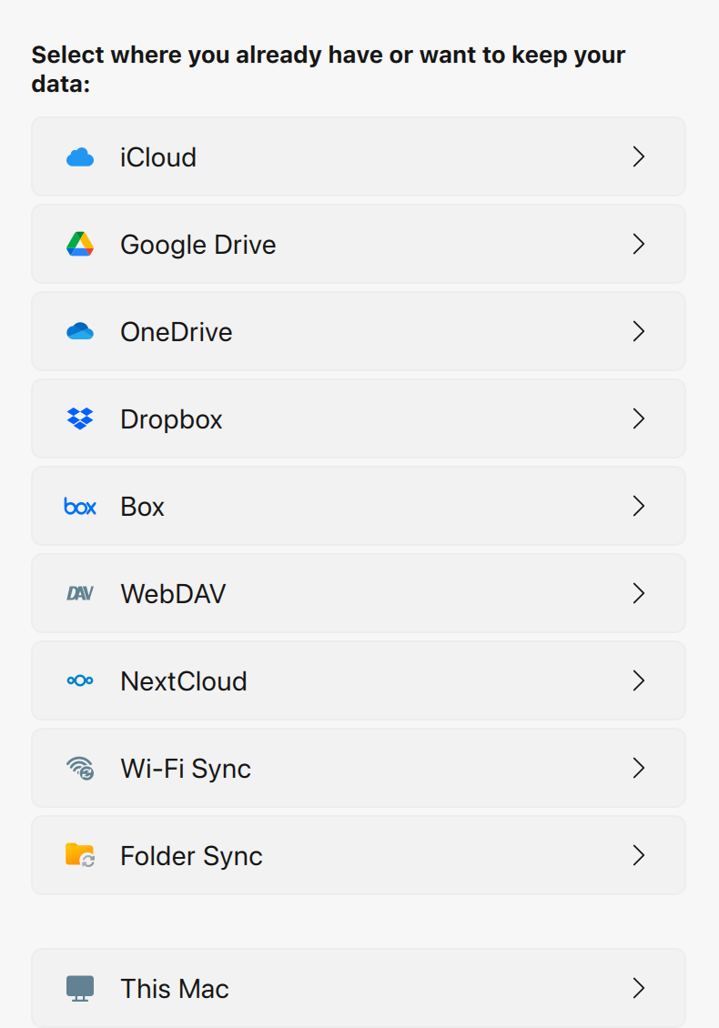Pick the WebDAV label text
The height and width of the screenshot is (1028, 719).
173,594
